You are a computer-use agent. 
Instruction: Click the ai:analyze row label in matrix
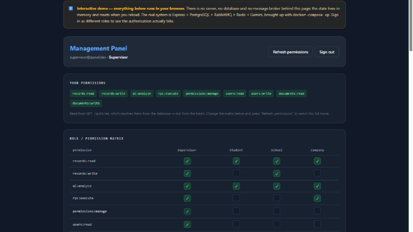(82, 186)
